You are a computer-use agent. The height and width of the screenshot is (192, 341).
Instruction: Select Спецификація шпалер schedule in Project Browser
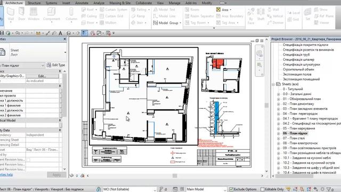(x=298, y=60)
